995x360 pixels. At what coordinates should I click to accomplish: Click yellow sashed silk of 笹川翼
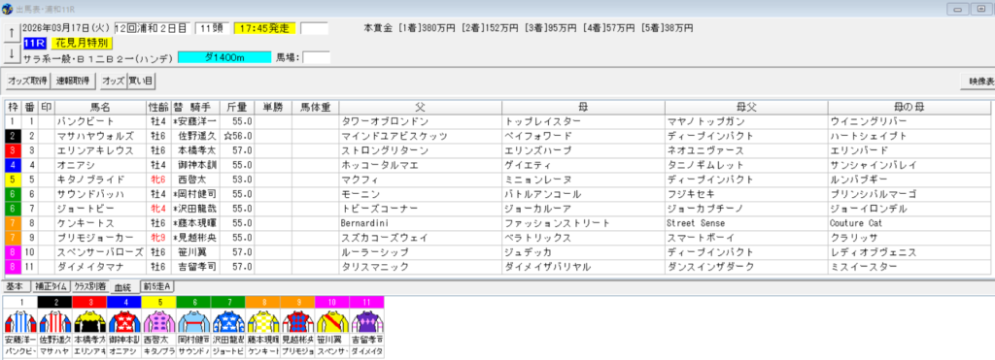click(332, 321)
